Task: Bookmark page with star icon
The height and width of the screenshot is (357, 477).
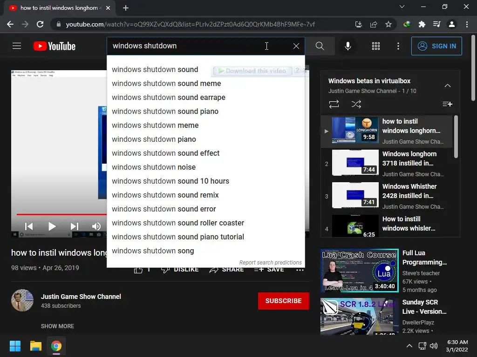Action: click(388, 24)
